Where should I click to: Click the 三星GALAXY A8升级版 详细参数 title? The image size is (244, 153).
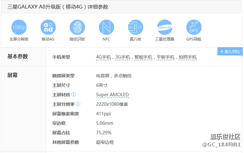coord(56,7)
